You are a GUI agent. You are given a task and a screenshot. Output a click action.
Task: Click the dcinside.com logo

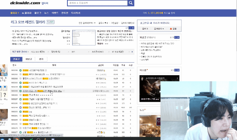[x=25, y=3]
